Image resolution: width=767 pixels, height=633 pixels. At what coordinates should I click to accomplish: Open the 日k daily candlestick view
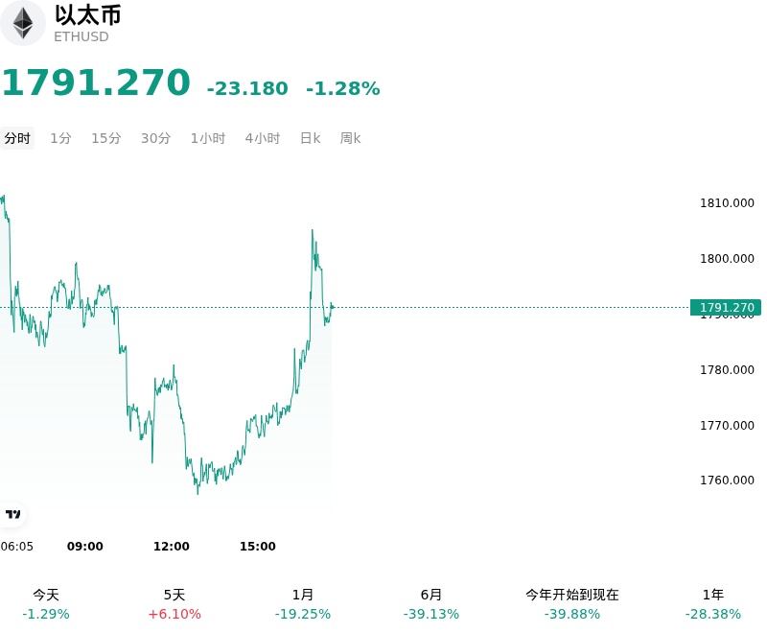(x=310, y=138)
